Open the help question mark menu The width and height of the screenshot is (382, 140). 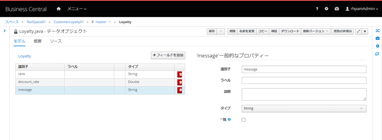pyautogui.click(x=317, y=9)
